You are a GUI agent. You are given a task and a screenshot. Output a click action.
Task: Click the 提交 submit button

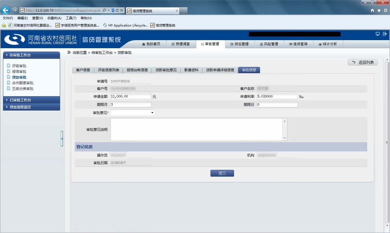point(222,173)
